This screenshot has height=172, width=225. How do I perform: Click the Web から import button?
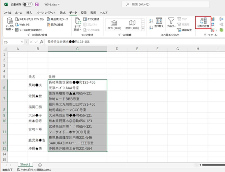(22, 25)
